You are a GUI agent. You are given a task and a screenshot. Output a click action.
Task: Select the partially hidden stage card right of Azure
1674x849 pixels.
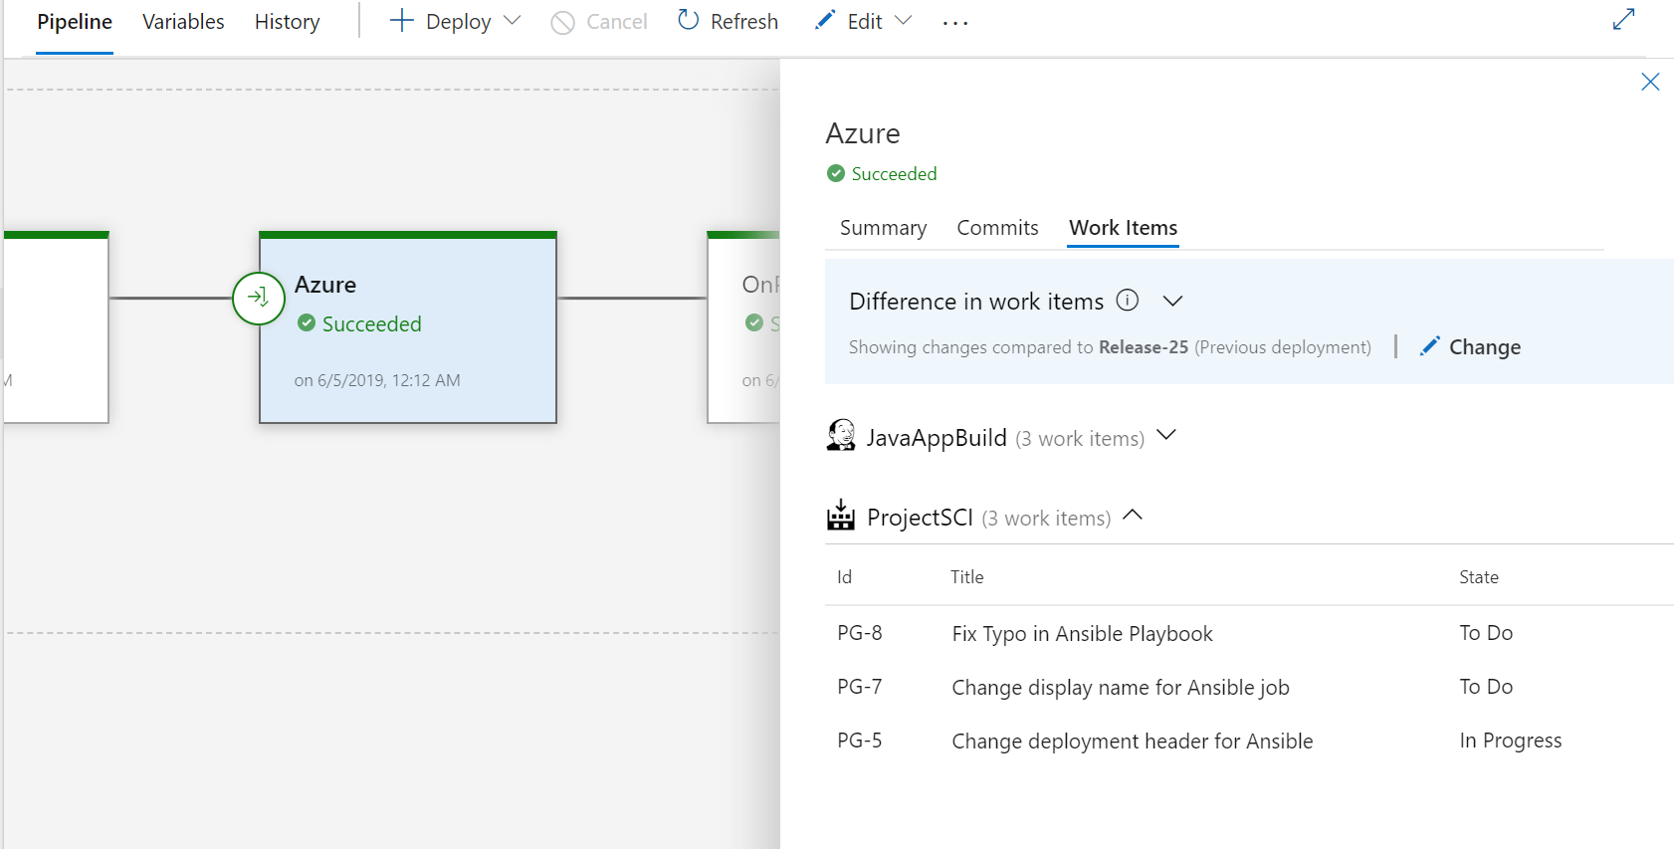tap(744, 327)
